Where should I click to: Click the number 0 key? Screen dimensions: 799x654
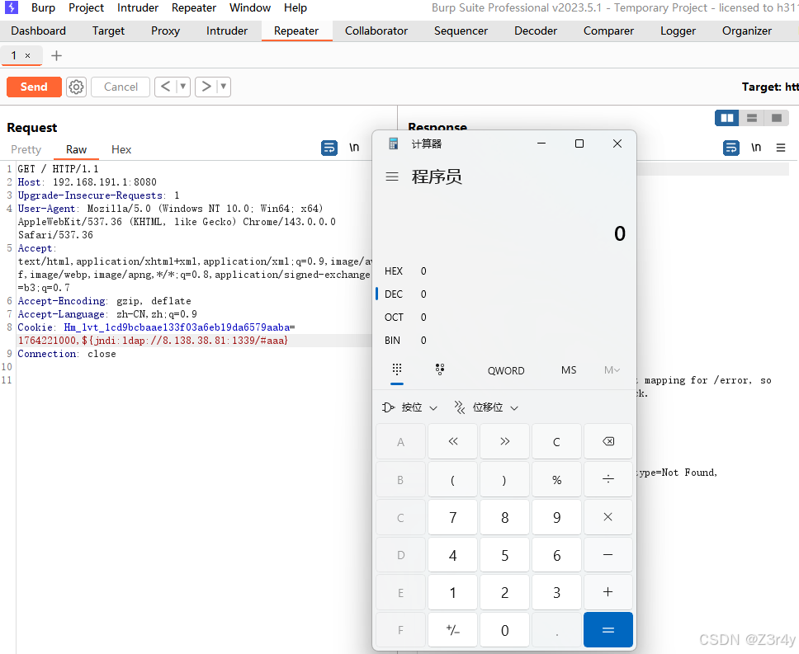(504, 630)
